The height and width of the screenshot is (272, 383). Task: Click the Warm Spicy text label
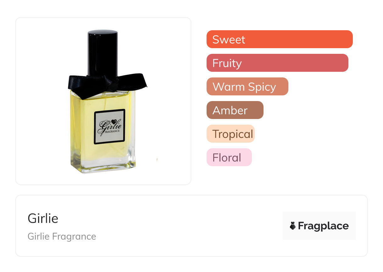(x=244, y=87)
